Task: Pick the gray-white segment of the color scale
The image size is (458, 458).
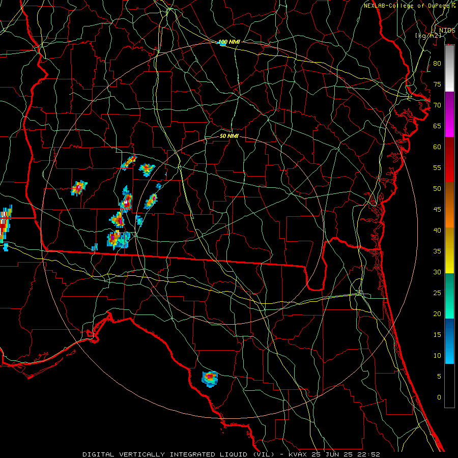Action: (449, 68)
